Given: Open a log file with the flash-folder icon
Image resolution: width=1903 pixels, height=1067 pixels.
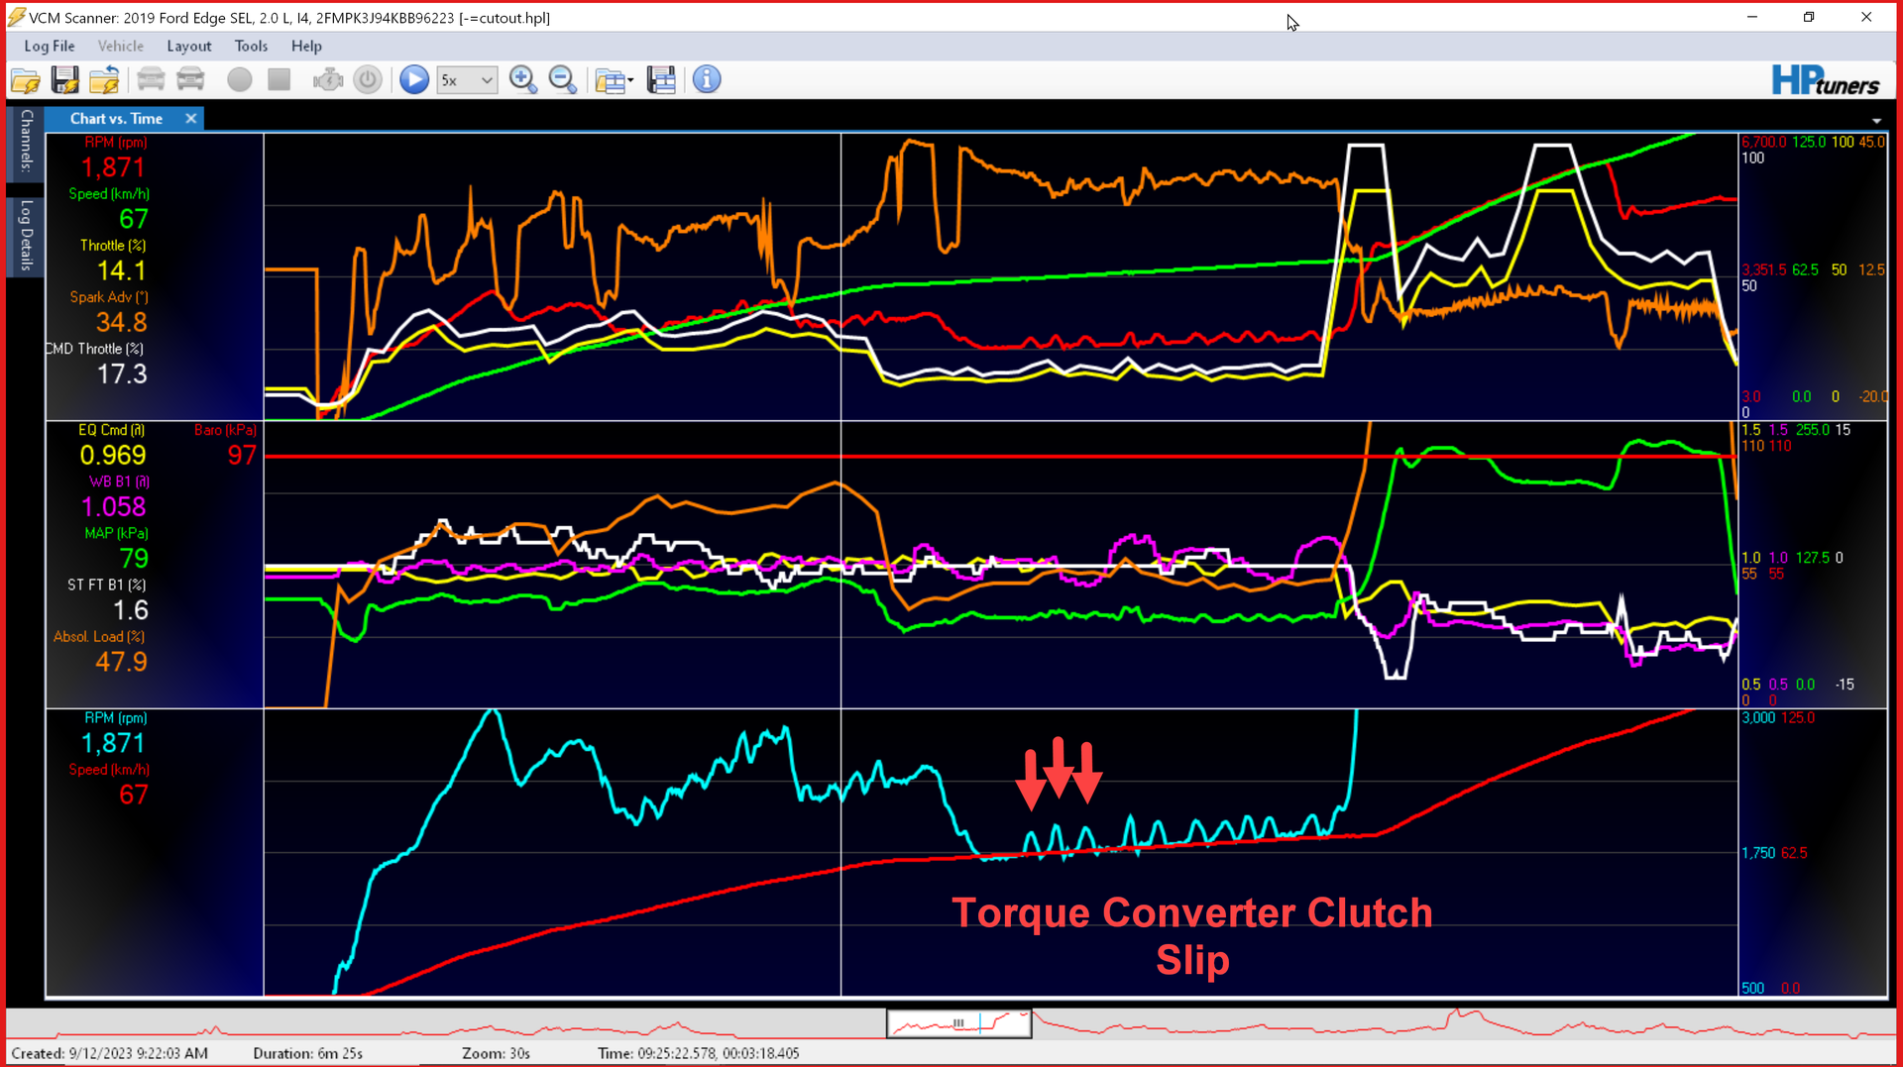Looking at the screenshot, I should [x=25, y=79].
